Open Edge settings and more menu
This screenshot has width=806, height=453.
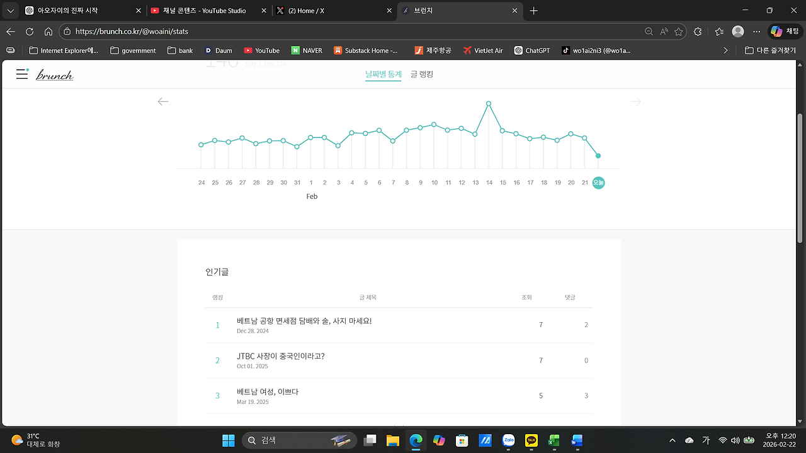[x=757, y=31]
